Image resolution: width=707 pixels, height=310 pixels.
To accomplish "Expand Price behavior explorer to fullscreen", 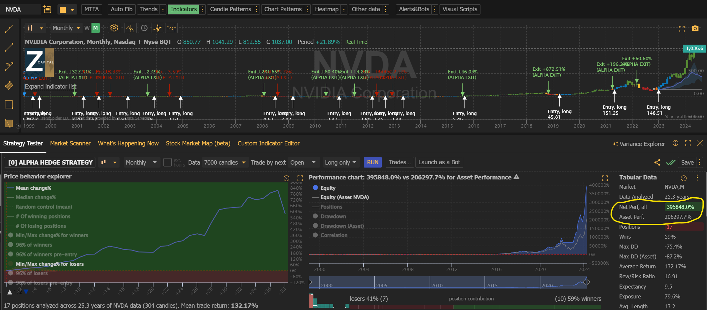I will tap(300, 178).
